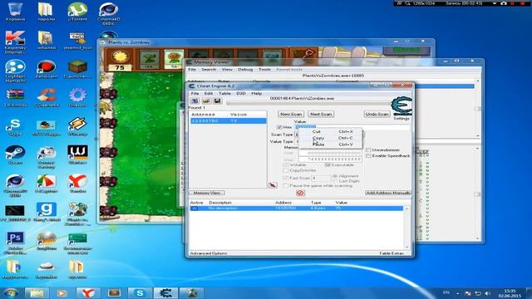
Task: Click the volume icon in system tray
Action: point(488,293)
